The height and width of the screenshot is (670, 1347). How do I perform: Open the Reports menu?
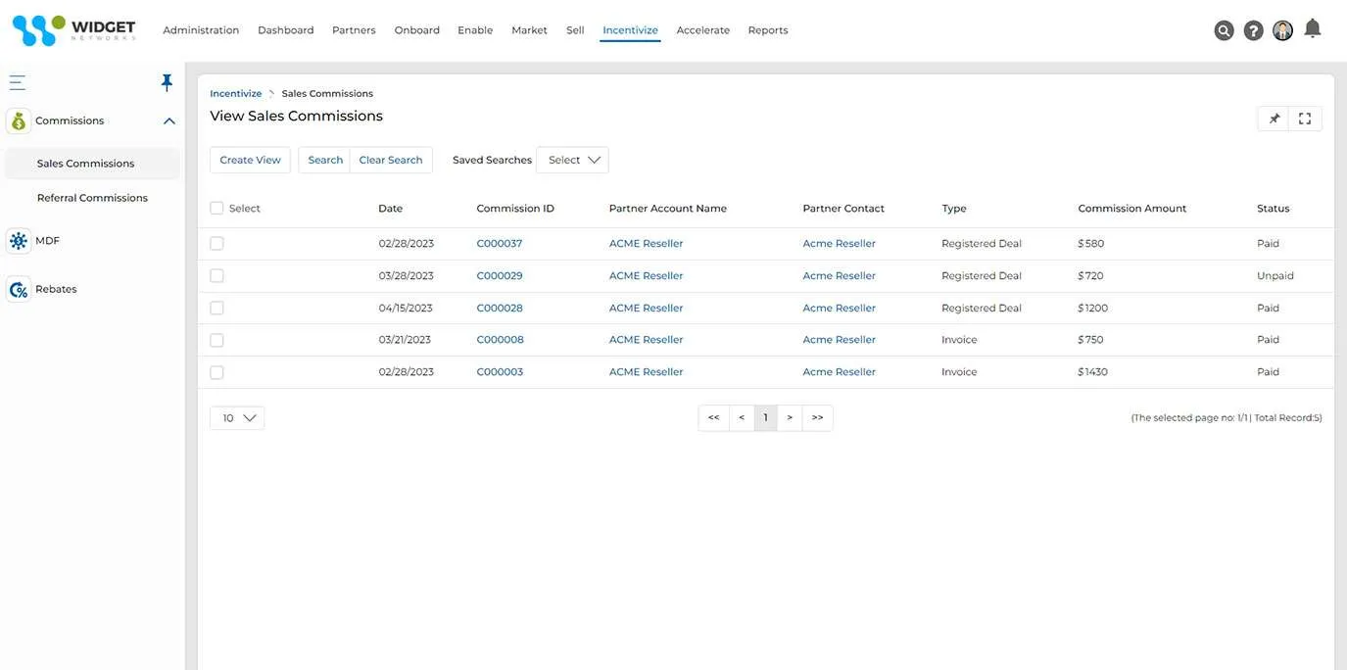(768, 30)
